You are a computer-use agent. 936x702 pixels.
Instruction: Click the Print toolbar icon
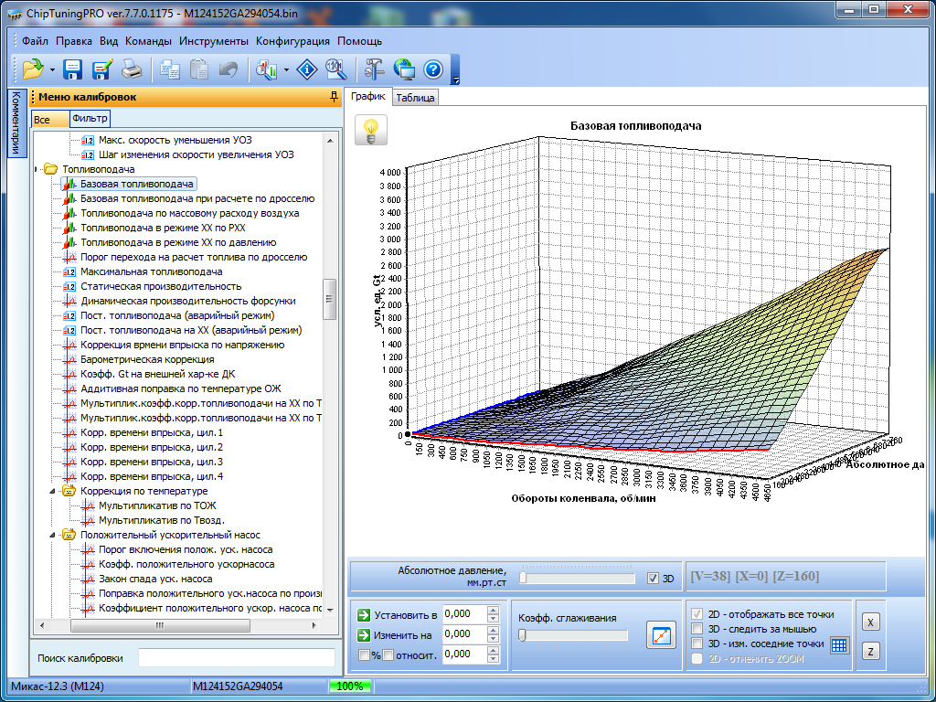coord(132,69)
